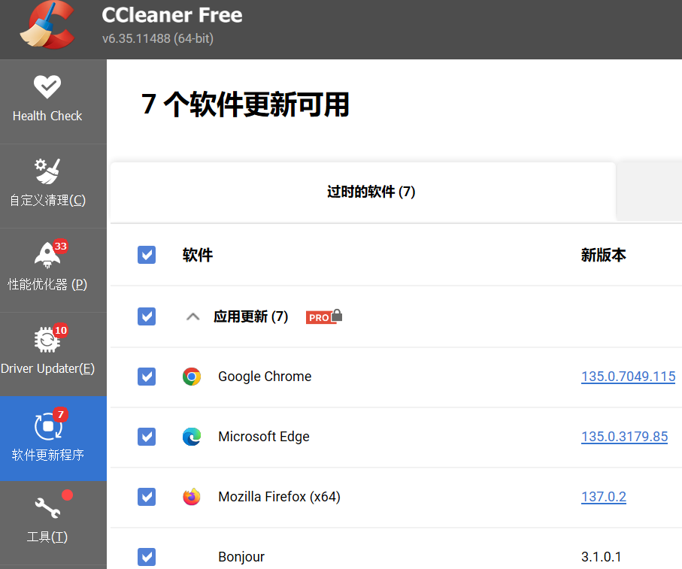This screenshot has width=682, height=569.
Task: Click the 10 badge on Driver Updater
Action: [x=60, y=331]
